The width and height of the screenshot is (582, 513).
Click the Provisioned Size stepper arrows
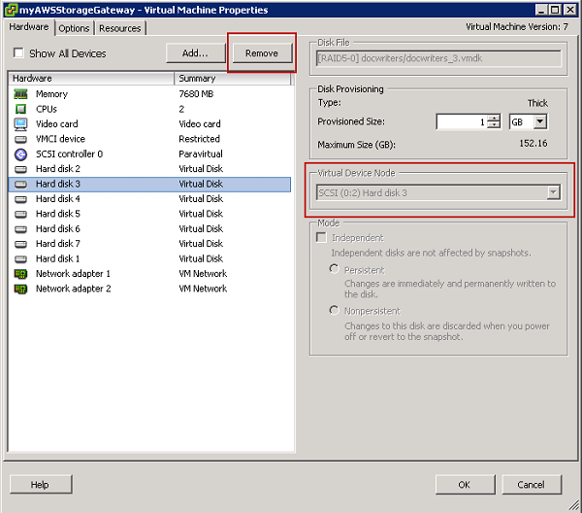(x=494, y=121)
